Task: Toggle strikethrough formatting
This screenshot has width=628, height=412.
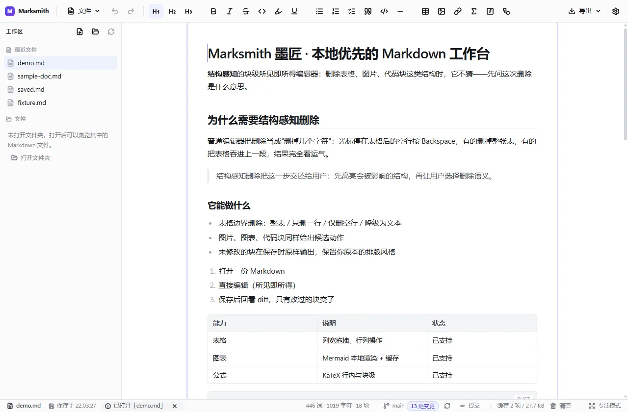Action: (246, 11)
